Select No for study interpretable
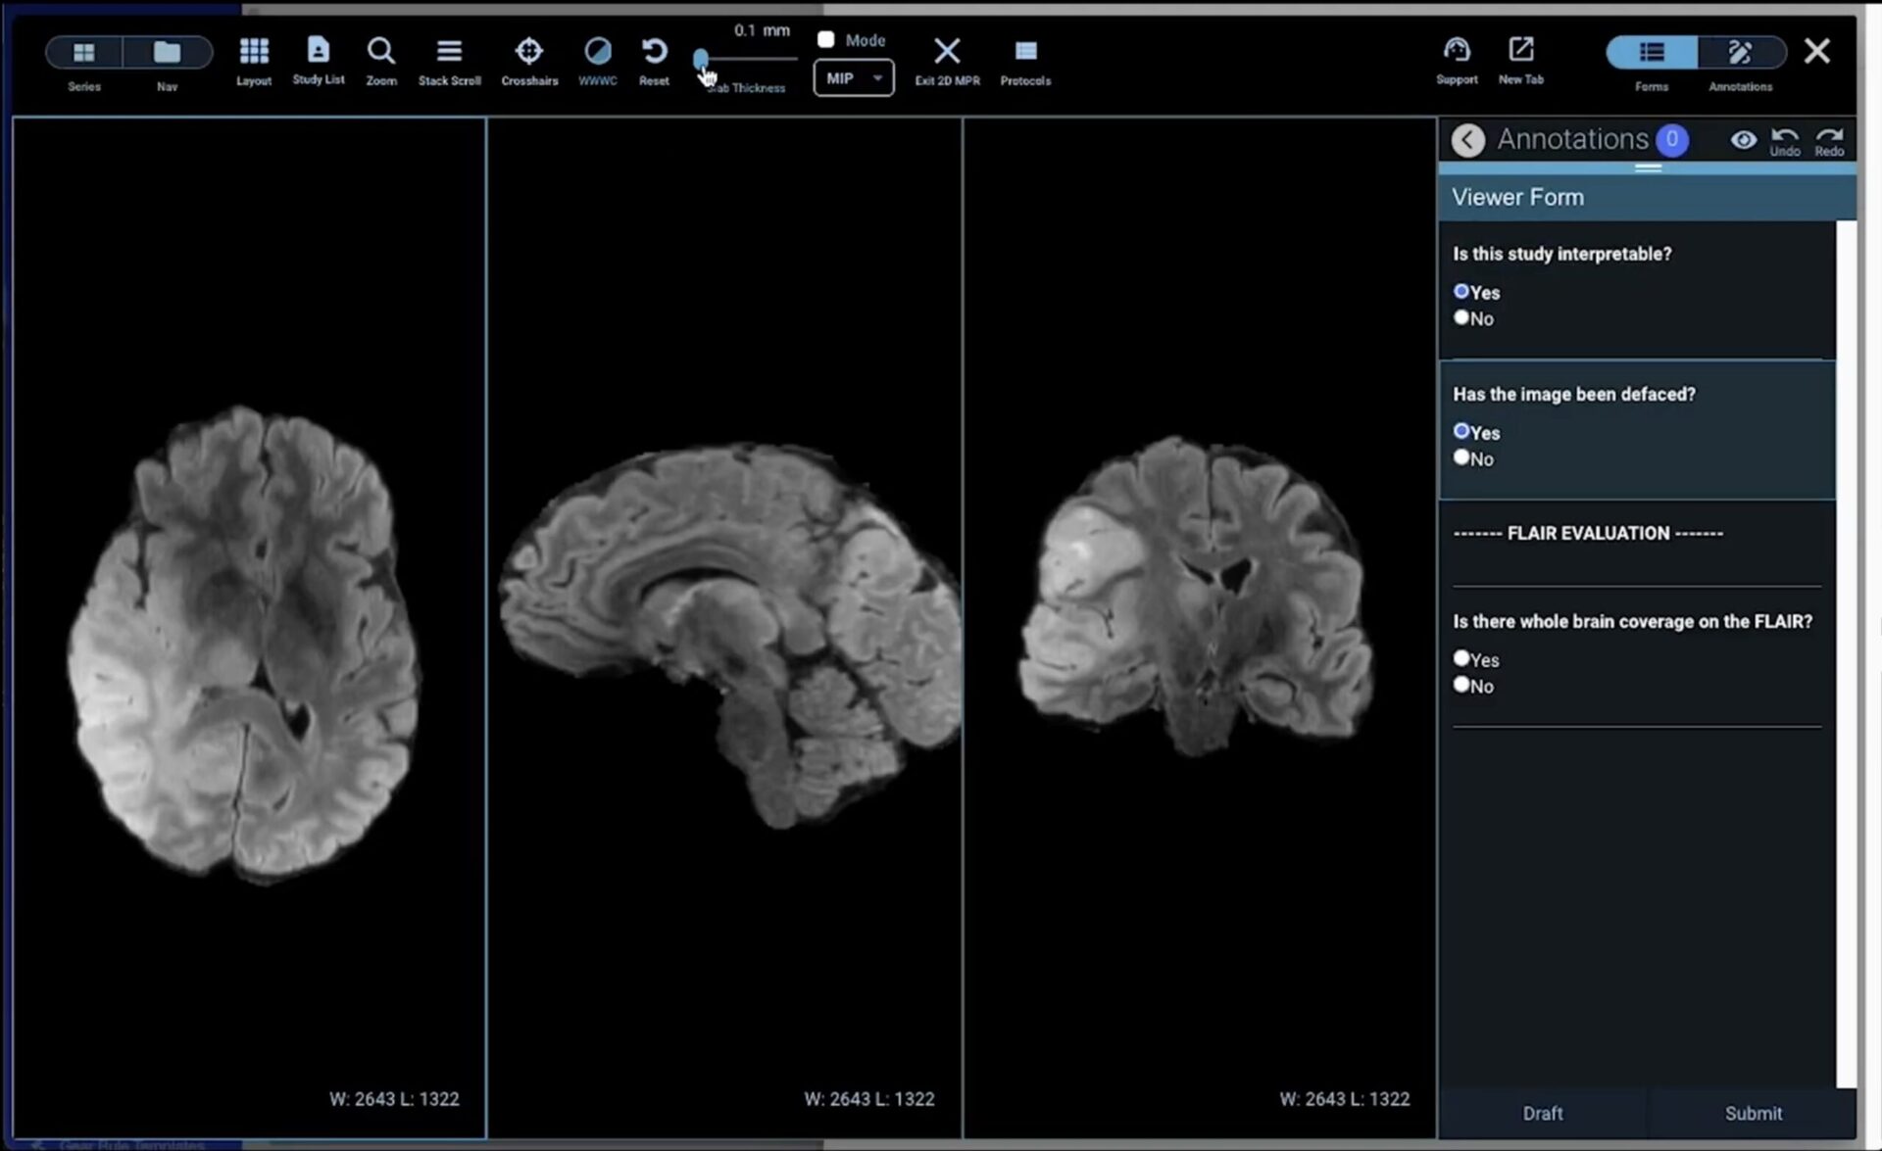 pos(1461,317)
